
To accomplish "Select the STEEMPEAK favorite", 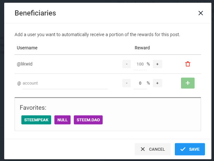I will coord(36,120).
